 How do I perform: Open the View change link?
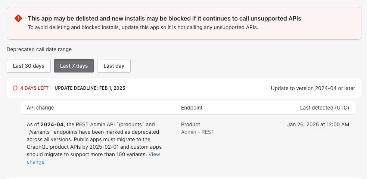point(154,154)
